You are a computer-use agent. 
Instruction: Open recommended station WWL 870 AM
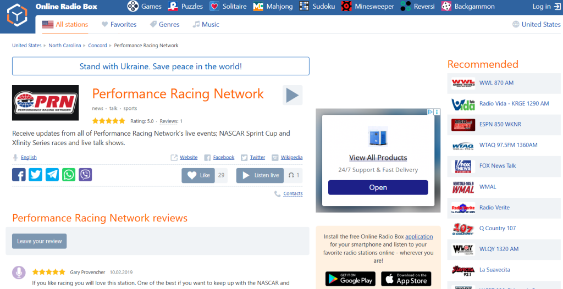point(496,83)
